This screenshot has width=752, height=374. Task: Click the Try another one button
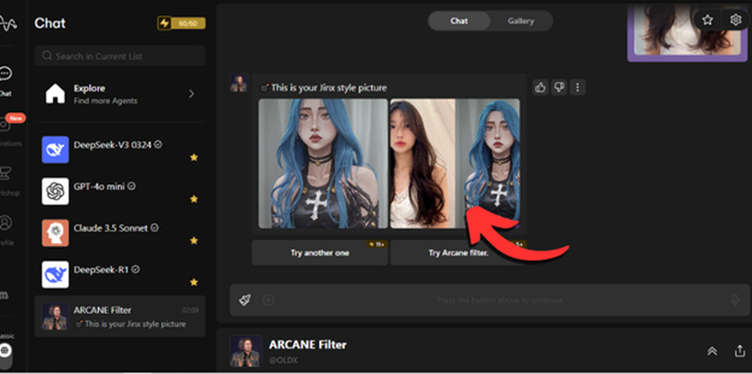pos(320,253)
